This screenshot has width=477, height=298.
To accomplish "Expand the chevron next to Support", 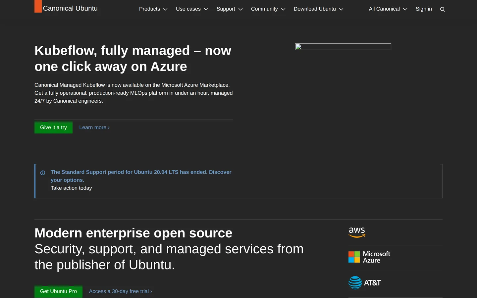I will point(240,9).
